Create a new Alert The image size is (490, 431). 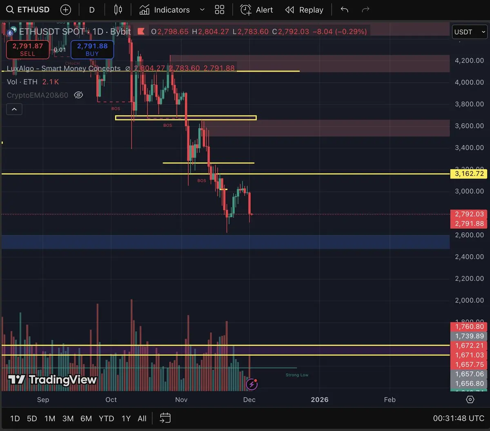coord(256,10)
